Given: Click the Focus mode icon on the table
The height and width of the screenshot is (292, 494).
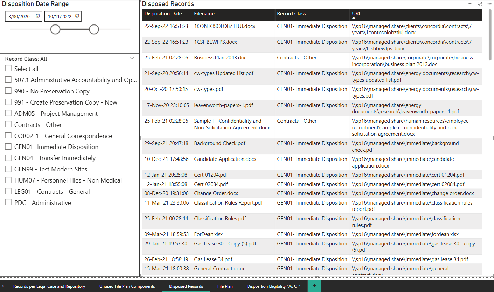Looking at the screenshot, I should pos(480,4).
